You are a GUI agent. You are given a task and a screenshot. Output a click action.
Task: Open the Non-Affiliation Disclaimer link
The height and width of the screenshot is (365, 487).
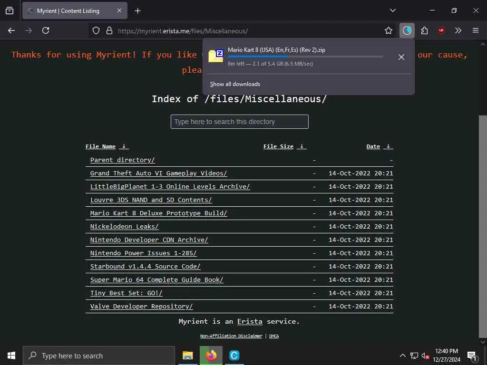(231, 336)
